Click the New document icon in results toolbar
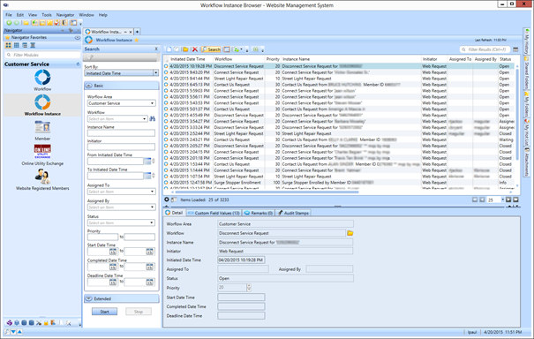Screen dimensions: 534x339 coord(169,49)
